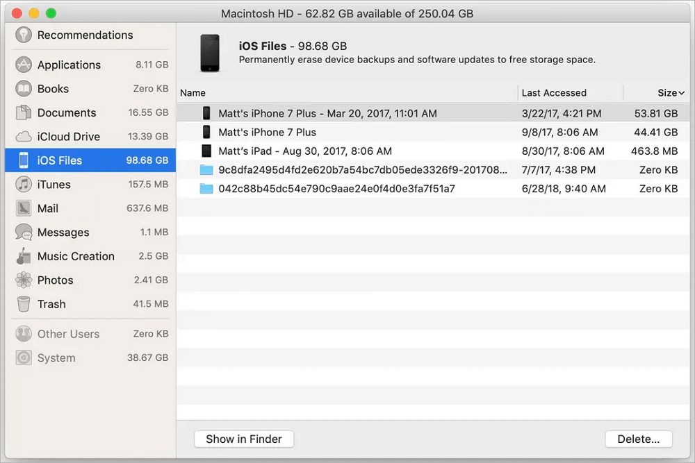
Task: Click the Messages speech bubble icon
Action: pyautogui.click(x=24, y=233)
